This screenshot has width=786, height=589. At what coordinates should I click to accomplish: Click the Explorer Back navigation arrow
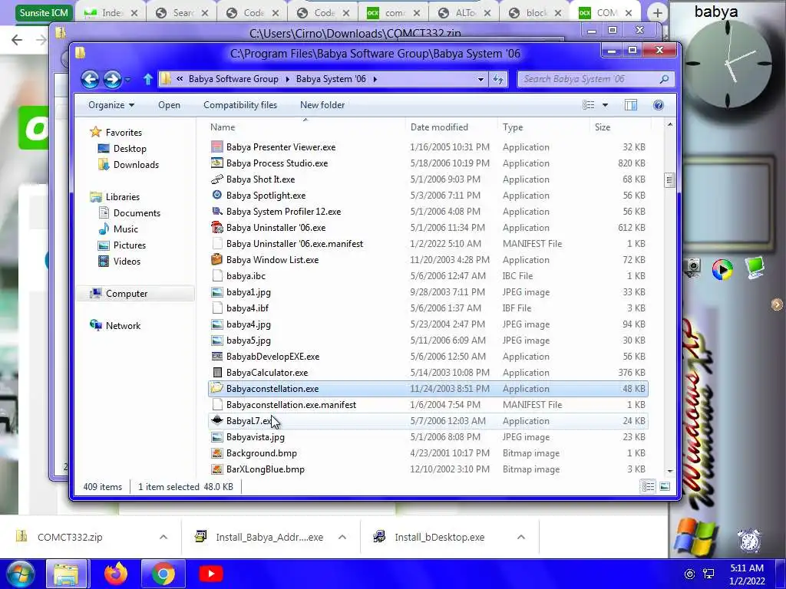coord(90,79)
